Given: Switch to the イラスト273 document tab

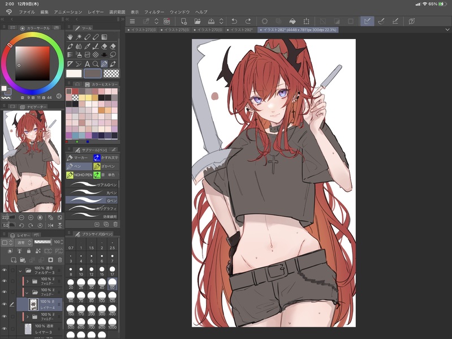Looking at the screenshot, I should (141, 29).
